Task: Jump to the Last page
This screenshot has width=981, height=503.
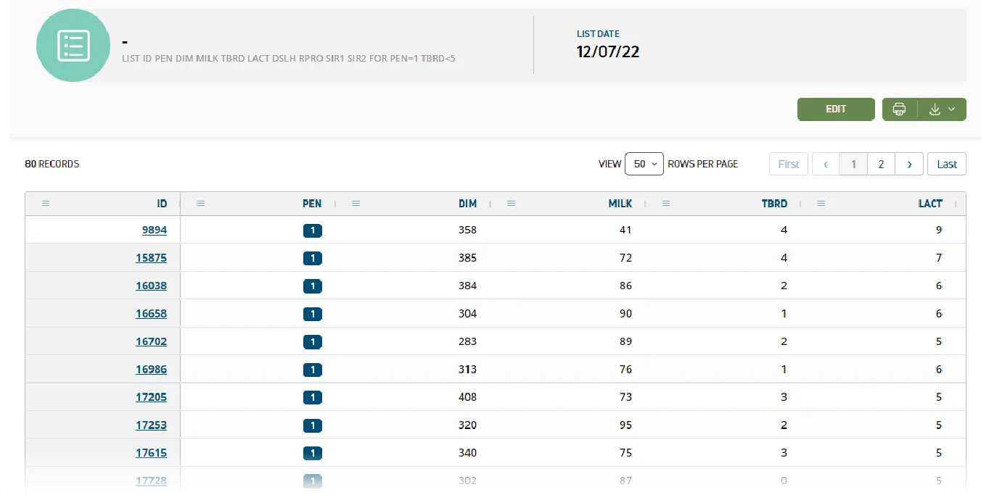Action: click(x=947, y=164)
